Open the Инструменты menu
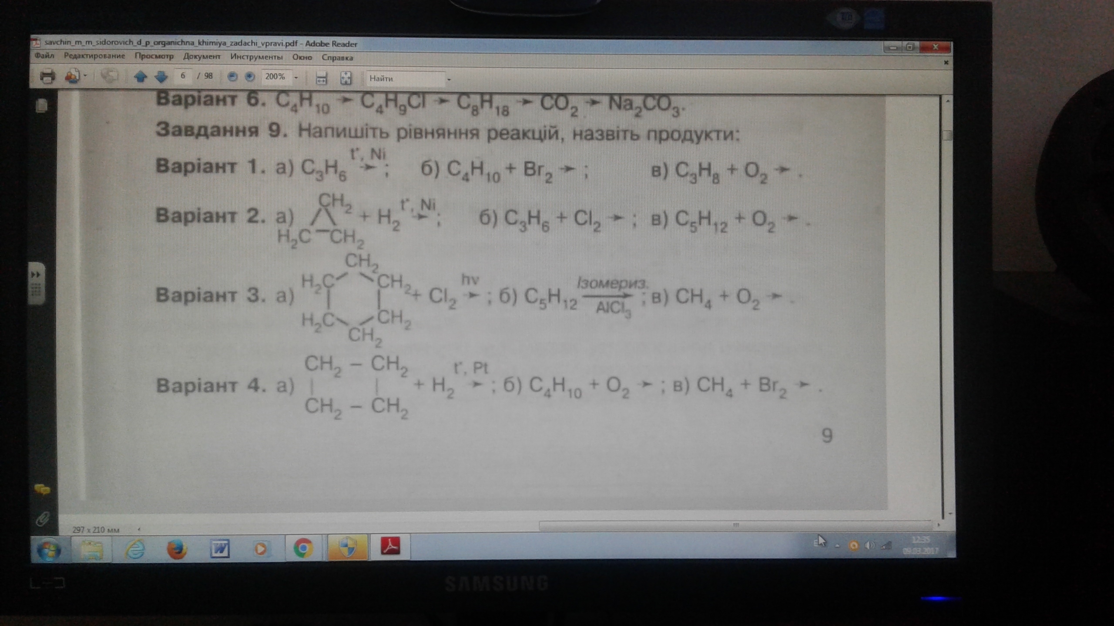The width and height of the screenshot is (1114, 626). coord(256,57)
